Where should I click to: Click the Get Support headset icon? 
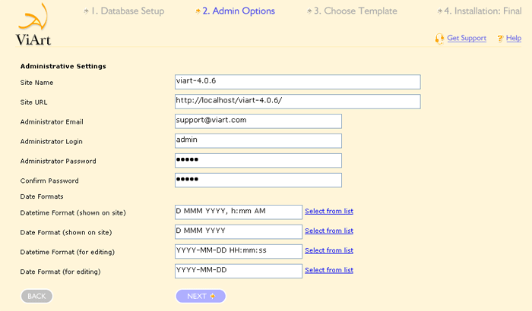click(440, 39)
